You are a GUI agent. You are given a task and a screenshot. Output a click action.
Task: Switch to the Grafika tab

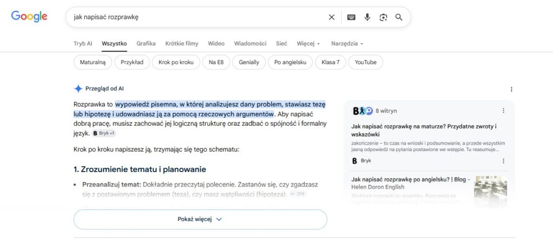click(x=146, y=44)
